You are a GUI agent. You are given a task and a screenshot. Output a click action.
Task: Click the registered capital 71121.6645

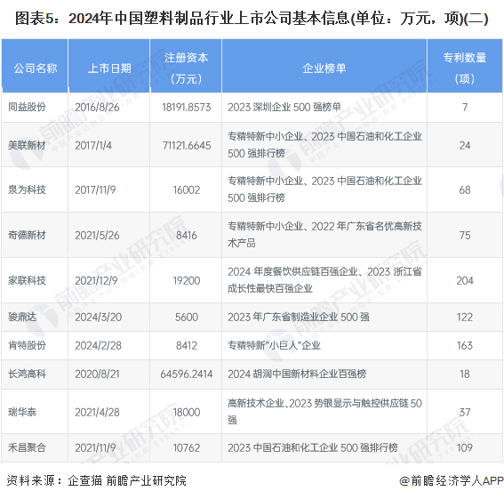coord(187,145)
